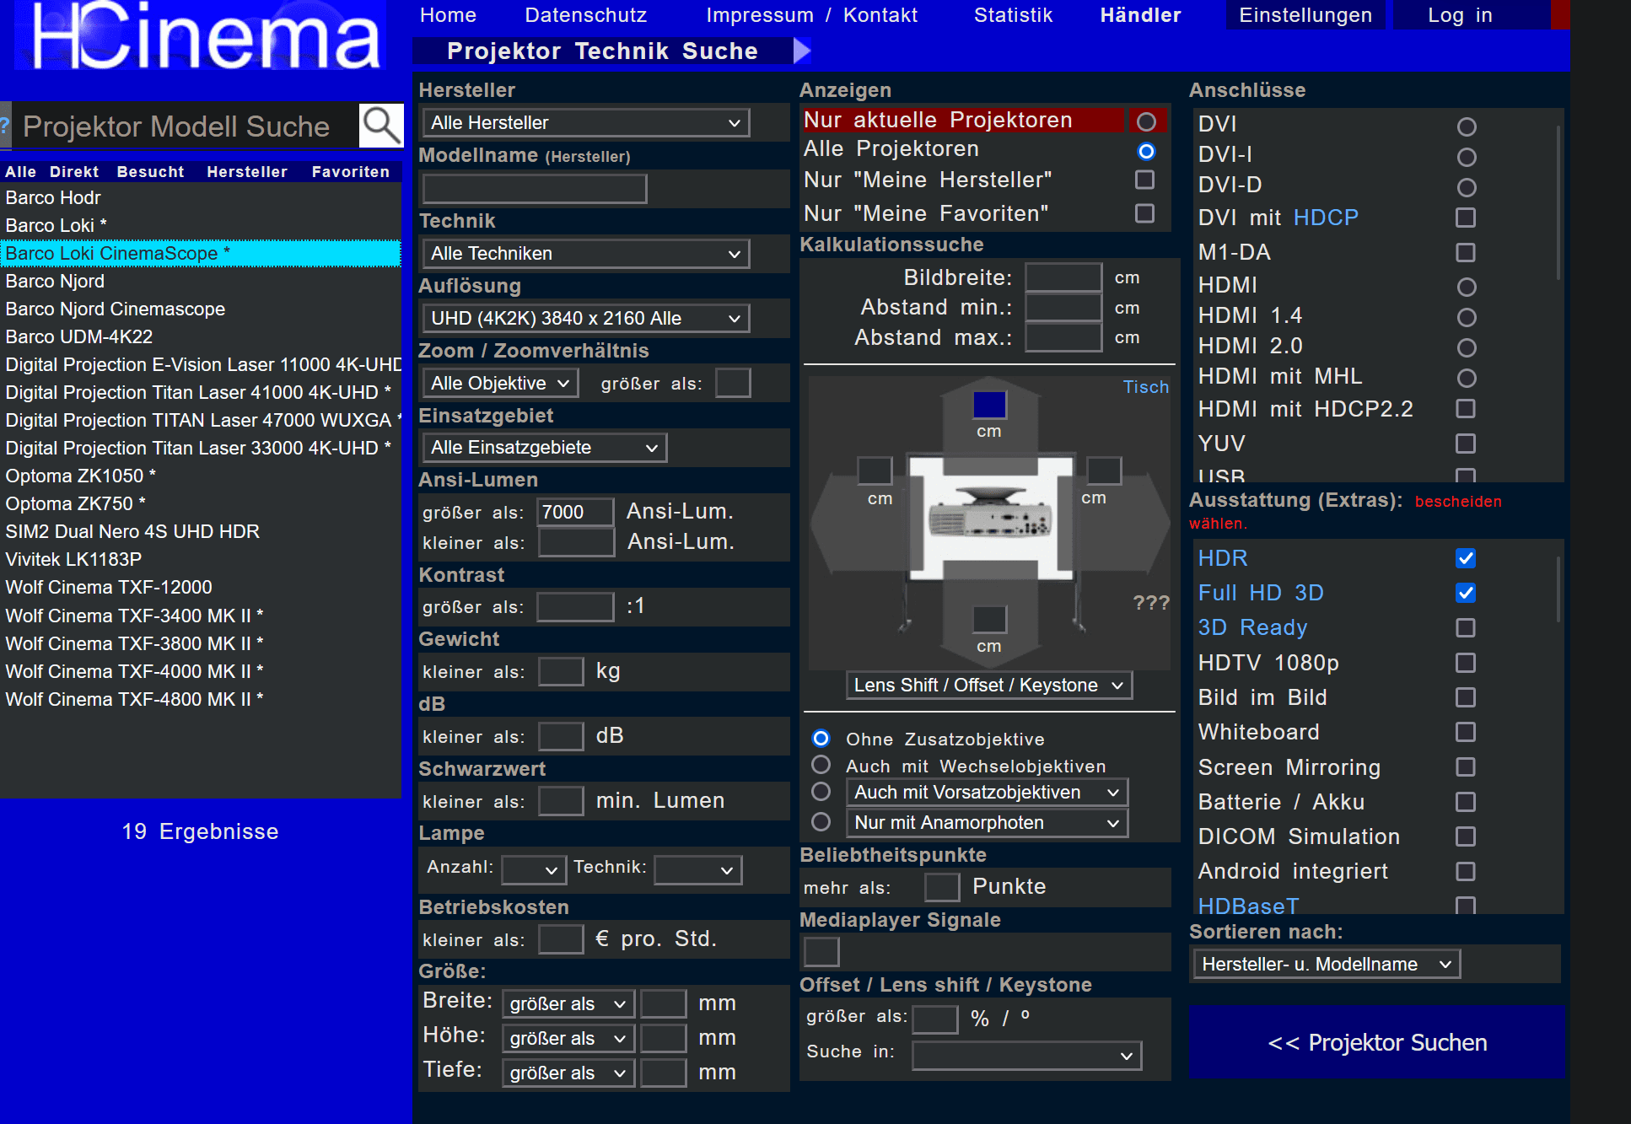Image resolution: width=1631 pixels, height=1124 pixels.
Task: Select SIM2 Dual Nero 4S UHD HDR
Action: [x=201, y=532]
